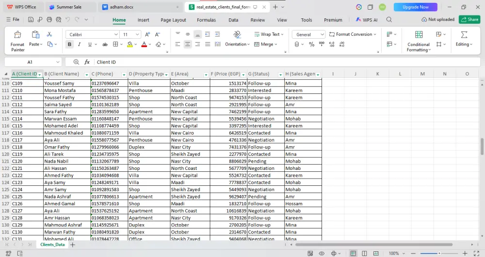Screen dimensions: 485x257
Task: Switch to the Insert tab
Action: [x=143, y=20]
